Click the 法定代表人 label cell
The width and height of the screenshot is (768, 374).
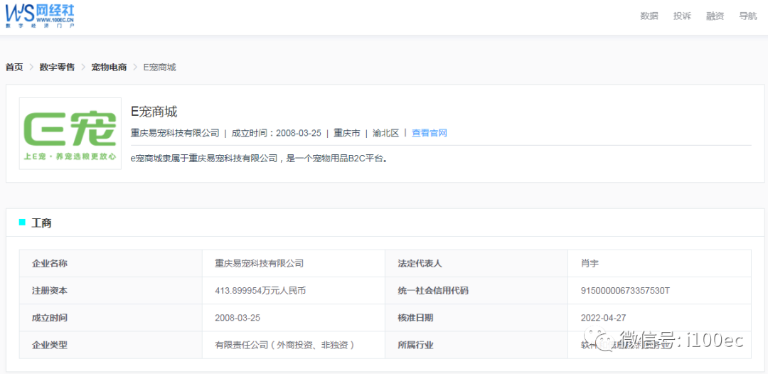476,263
